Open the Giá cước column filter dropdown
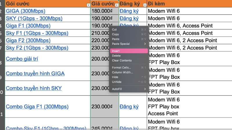 [x=117, y=5]
